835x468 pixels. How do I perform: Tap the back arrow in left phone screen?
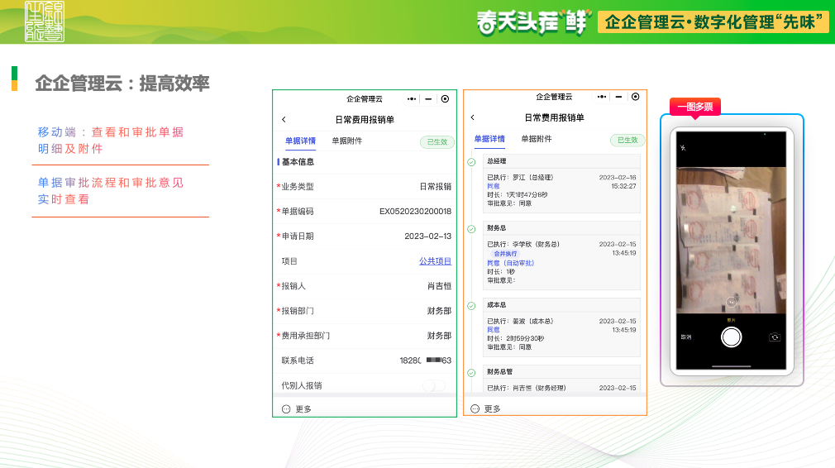[x=284, y=120]
